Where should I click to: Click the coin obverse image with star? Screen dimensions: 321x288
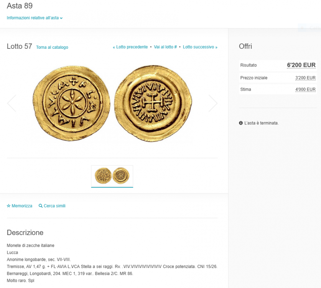point(72,103)
